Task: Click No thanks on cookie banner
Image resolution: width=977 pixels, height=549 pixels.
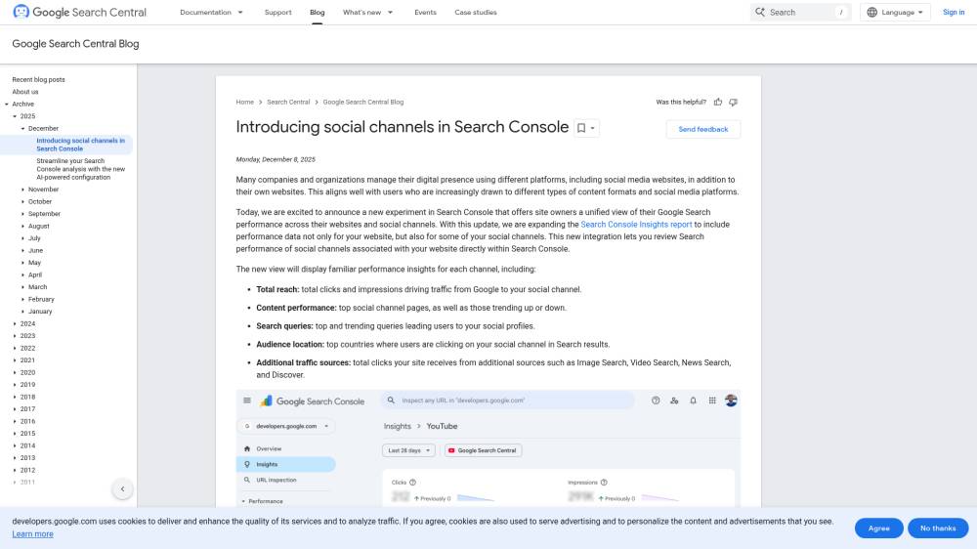Action: coord(938,528)
